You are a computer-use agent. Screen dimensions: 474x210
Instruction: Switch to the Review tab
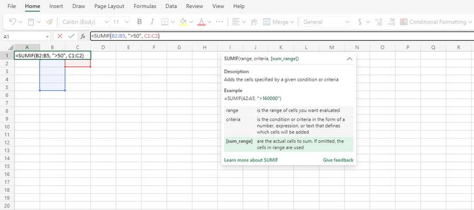pyautogui.click(x=195, y=6)
